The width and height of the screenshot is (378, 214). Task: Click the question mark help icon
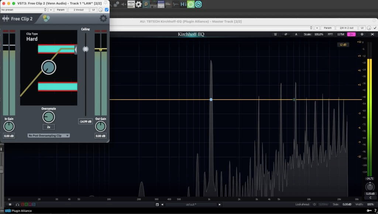[375, 211]
